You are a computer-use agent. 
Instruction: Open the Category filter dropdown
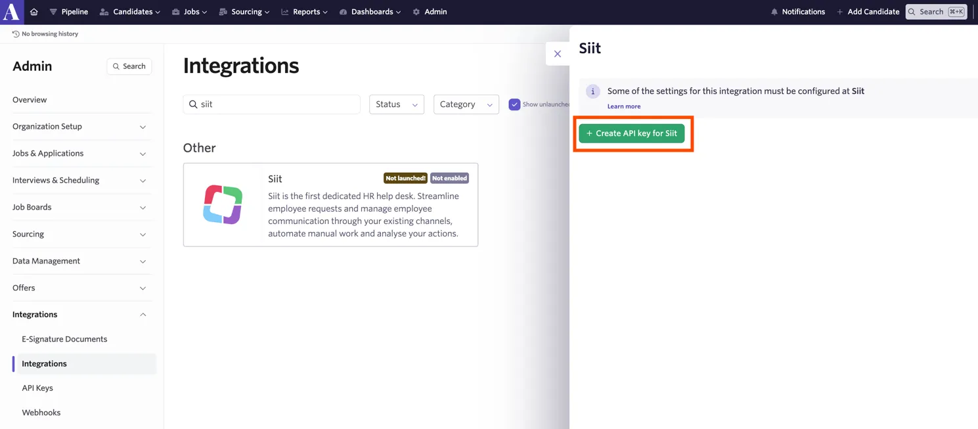point(466,104)
